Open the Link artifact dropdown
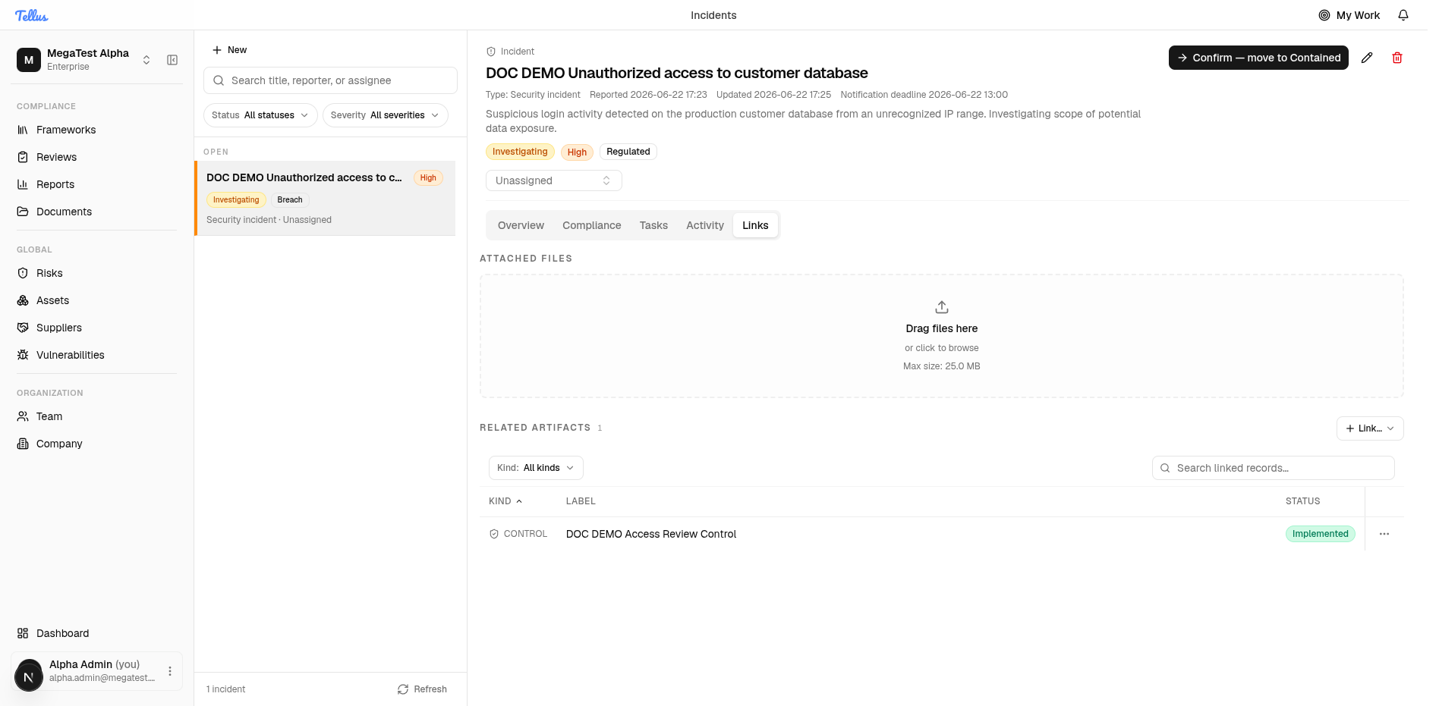Screen dimensions: 1439x706 pyautogui.click(x=1370, y=428)
